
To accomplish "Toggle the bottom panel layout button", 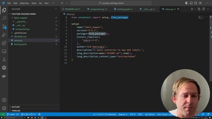I will click(x=191, y=3).
